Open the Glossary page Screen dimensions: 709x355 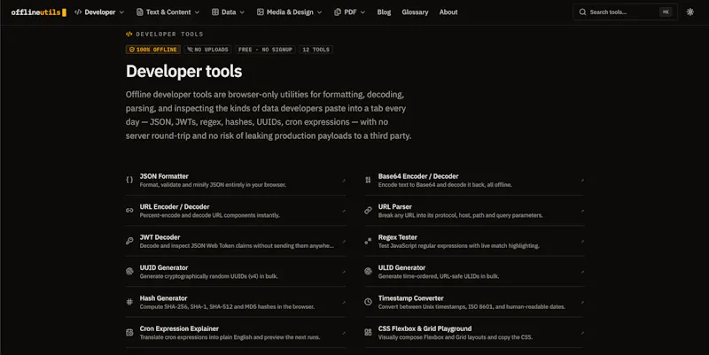(x=415, y=12)
